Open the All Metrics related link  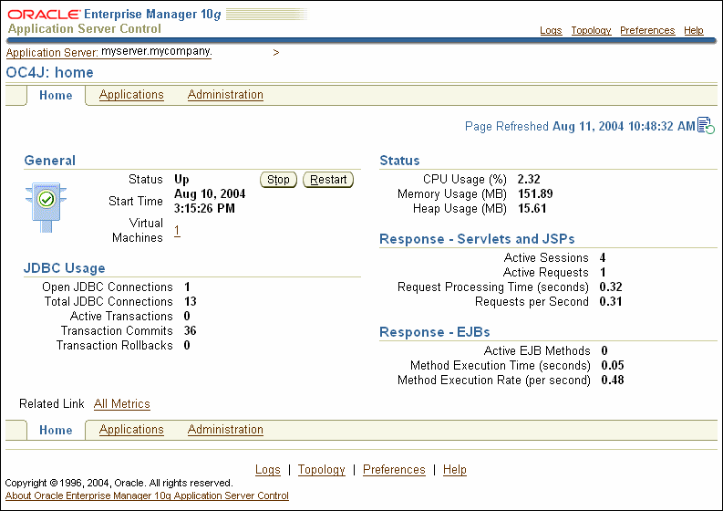tap(122, 404)
